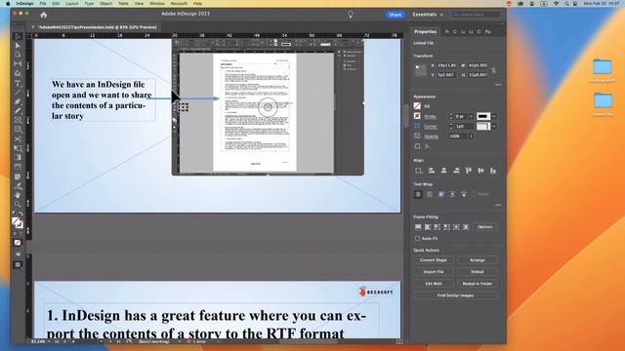Open InDesign menu in menu bar

24,3
